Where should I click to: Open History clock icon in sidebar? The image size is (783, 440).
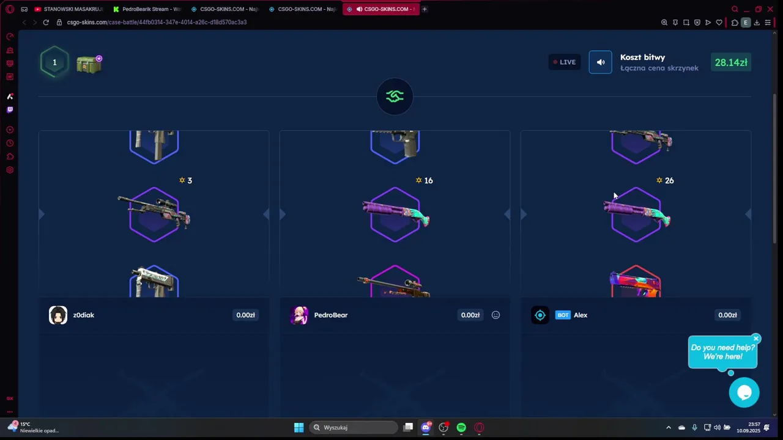[10, 143]
